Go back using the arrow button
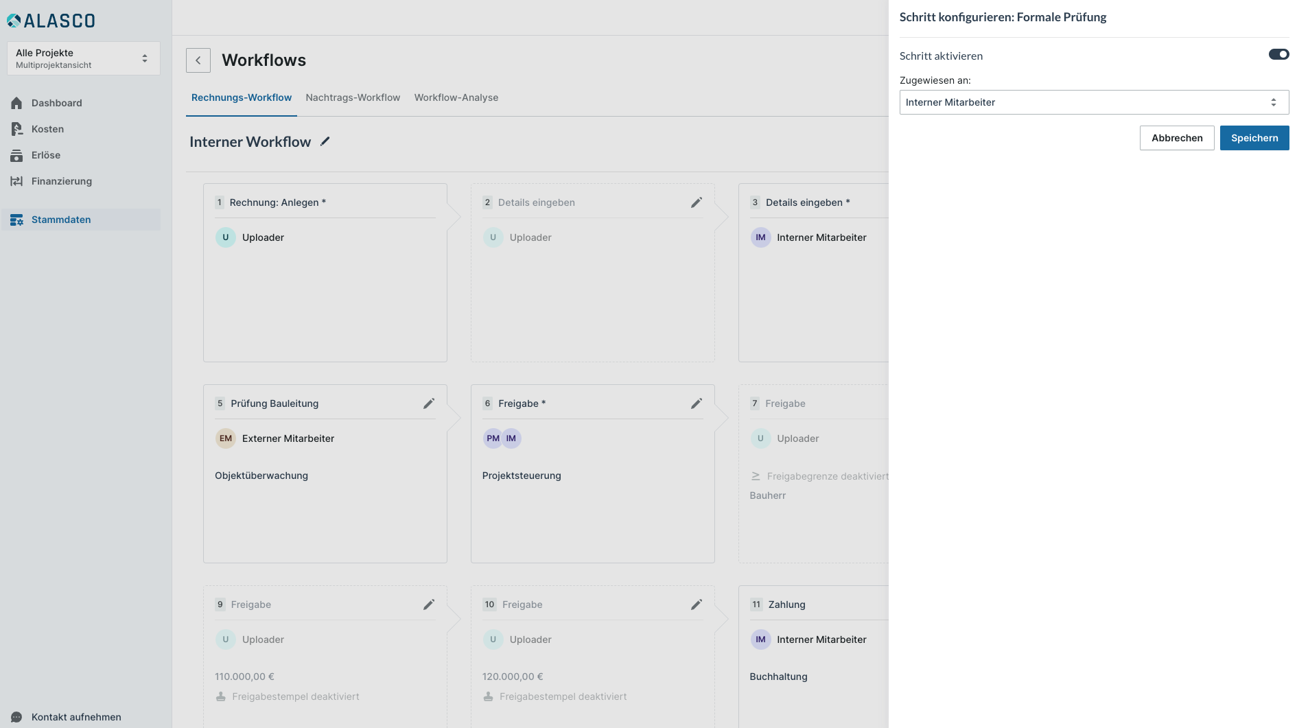This screenshot has width=1297, height=728. [198, 60]
